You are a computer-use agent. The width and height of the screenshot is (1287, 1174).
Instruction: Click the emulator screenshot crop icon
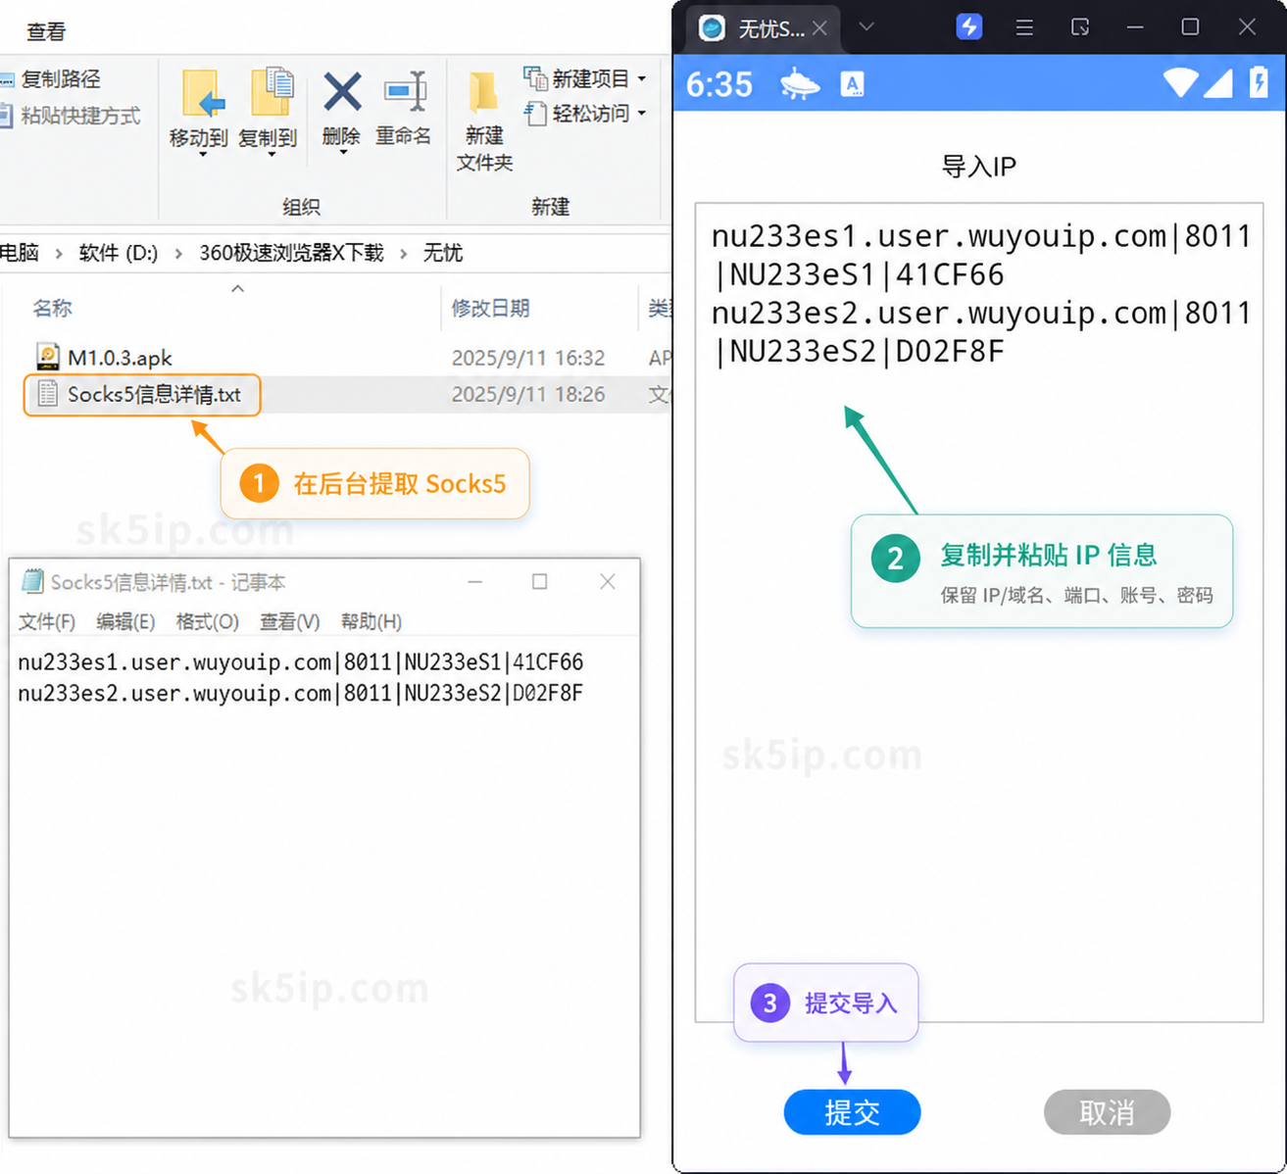(x=1080, y=27)
